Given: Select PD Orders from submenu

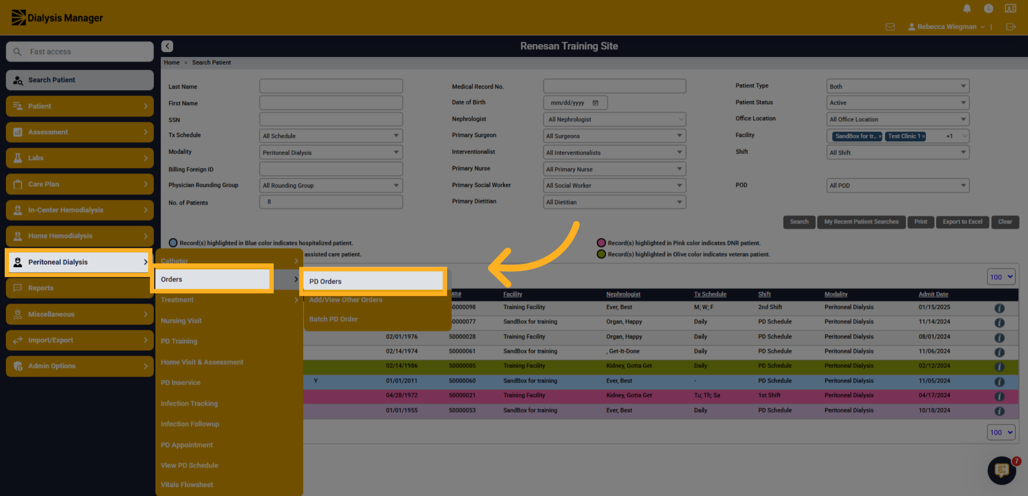Looking at the screenshot, I should 373,281.
